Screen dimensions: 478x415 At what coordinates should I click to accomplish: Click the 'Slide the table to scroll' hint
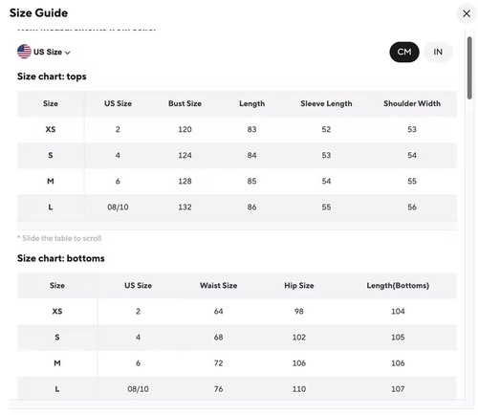click(x=59, y=238)
